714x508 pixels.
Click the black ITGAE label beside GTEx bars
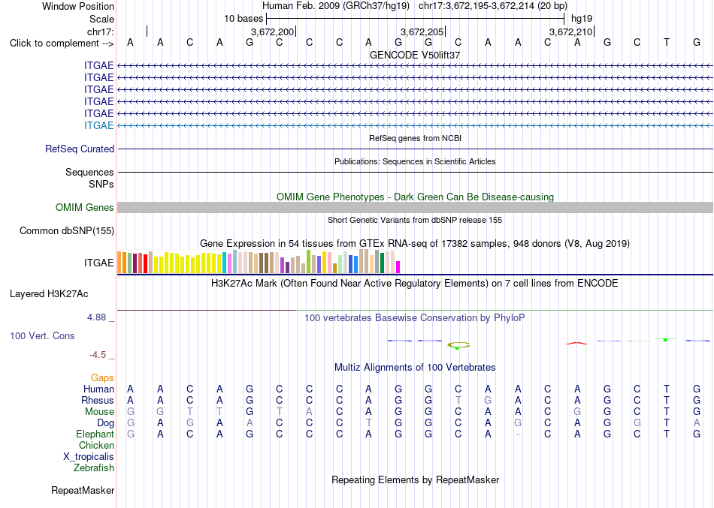98,263
